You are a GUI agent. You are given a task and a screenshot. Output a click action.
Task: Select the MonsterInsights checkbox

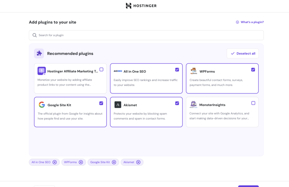click(253, 103)
